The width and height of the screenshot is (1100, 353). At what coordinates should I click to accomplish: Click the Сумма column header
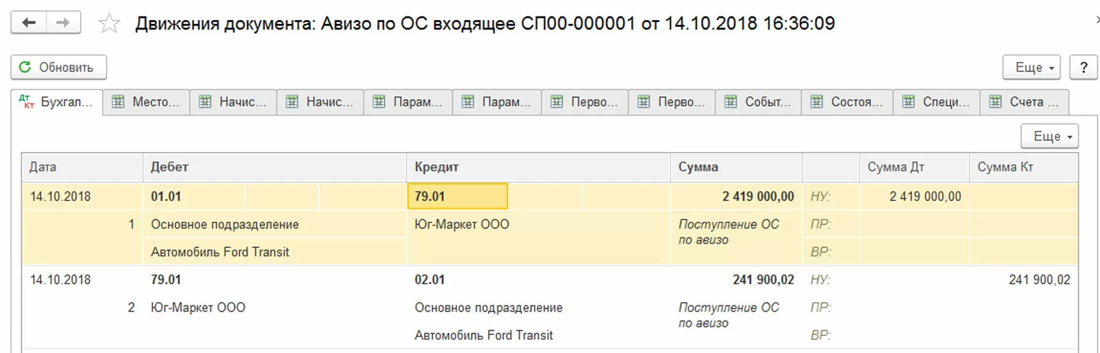pyautogui.click(x=698, y=167)
